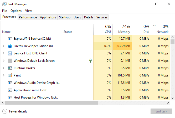Sort processes by CPU column
The image size is (175, 118).
pyautogui.click(x=103, y=29)
